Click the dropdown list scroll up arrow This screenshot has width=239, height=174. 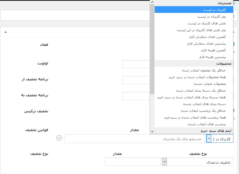[152, 2]
